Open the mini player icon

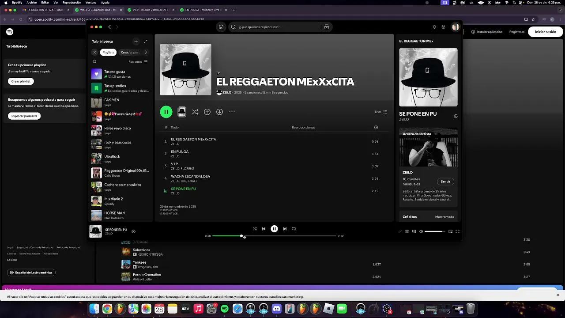pyautogui.click(x=451, y=231)
